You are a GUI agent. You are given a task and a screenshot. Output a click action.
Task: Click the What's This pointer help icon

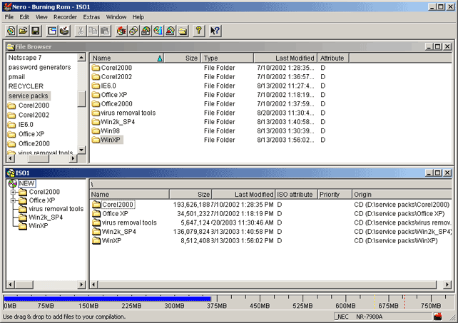(x=215, y=31)
